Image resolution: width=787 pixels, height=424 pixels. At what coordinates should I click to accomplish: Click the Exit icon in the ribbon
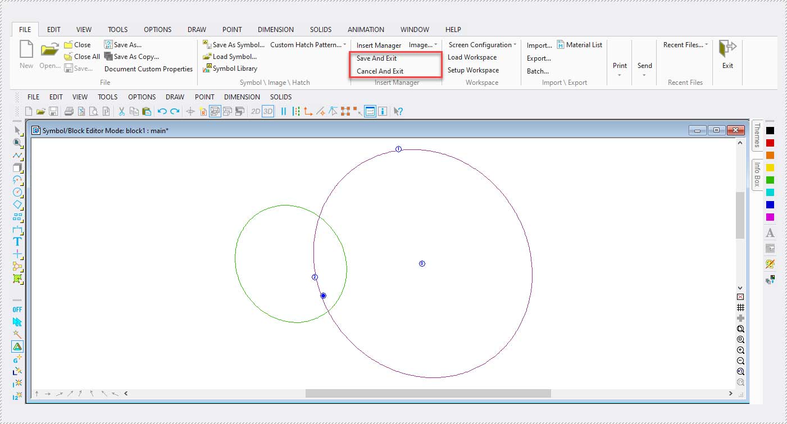(x=727, y=49)
